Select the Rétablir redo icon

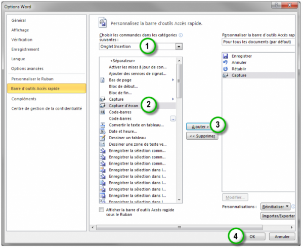click(x=225, y=69)
